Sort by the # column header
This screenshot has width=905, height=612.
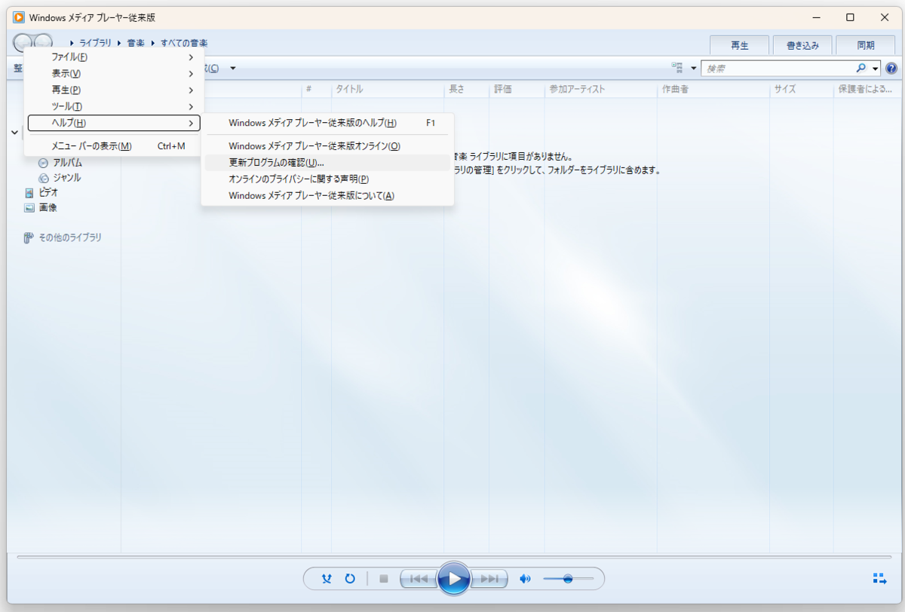[317, 89]
